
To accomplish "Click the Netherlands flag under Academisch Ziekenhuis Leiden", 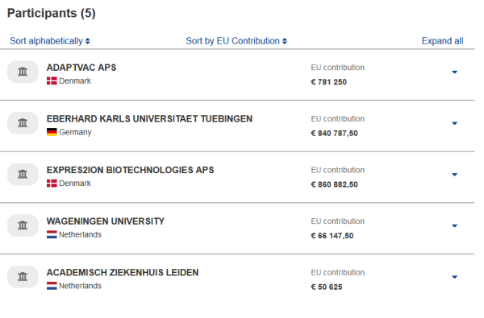I will (52, 286).
